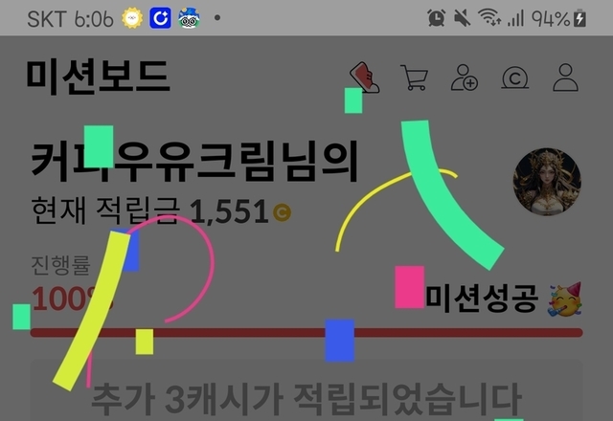This screenshot has width=613, height=421.
Task: Tap the gold coin beside 1,551
Action: click(x=282, y=212)
